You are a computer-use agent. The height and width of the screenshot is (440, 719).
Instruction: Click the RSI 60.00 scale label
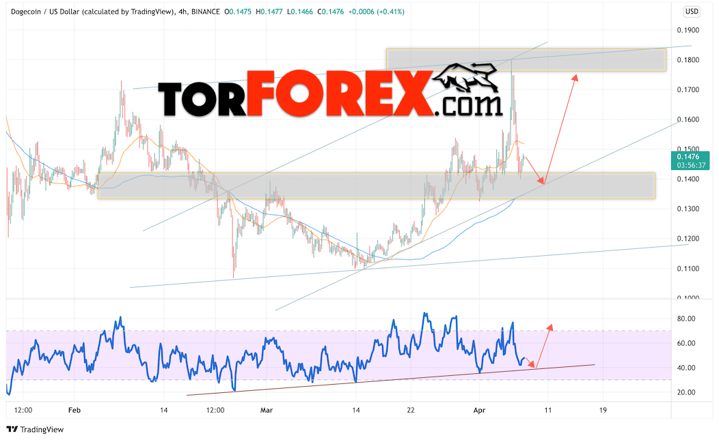[686, 343]
